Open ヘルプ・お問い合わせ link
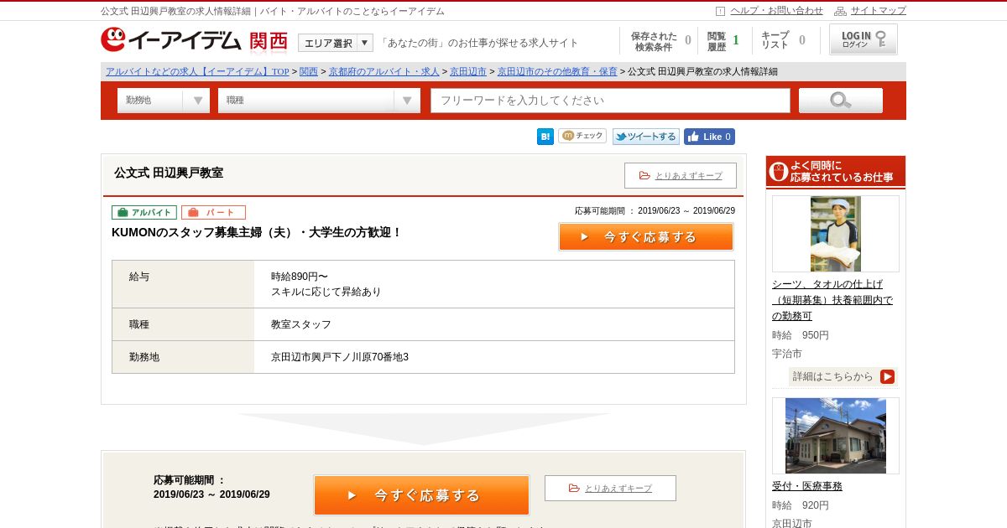The height and width of the screenshot is (528, 1007). (x=776, y=11)
